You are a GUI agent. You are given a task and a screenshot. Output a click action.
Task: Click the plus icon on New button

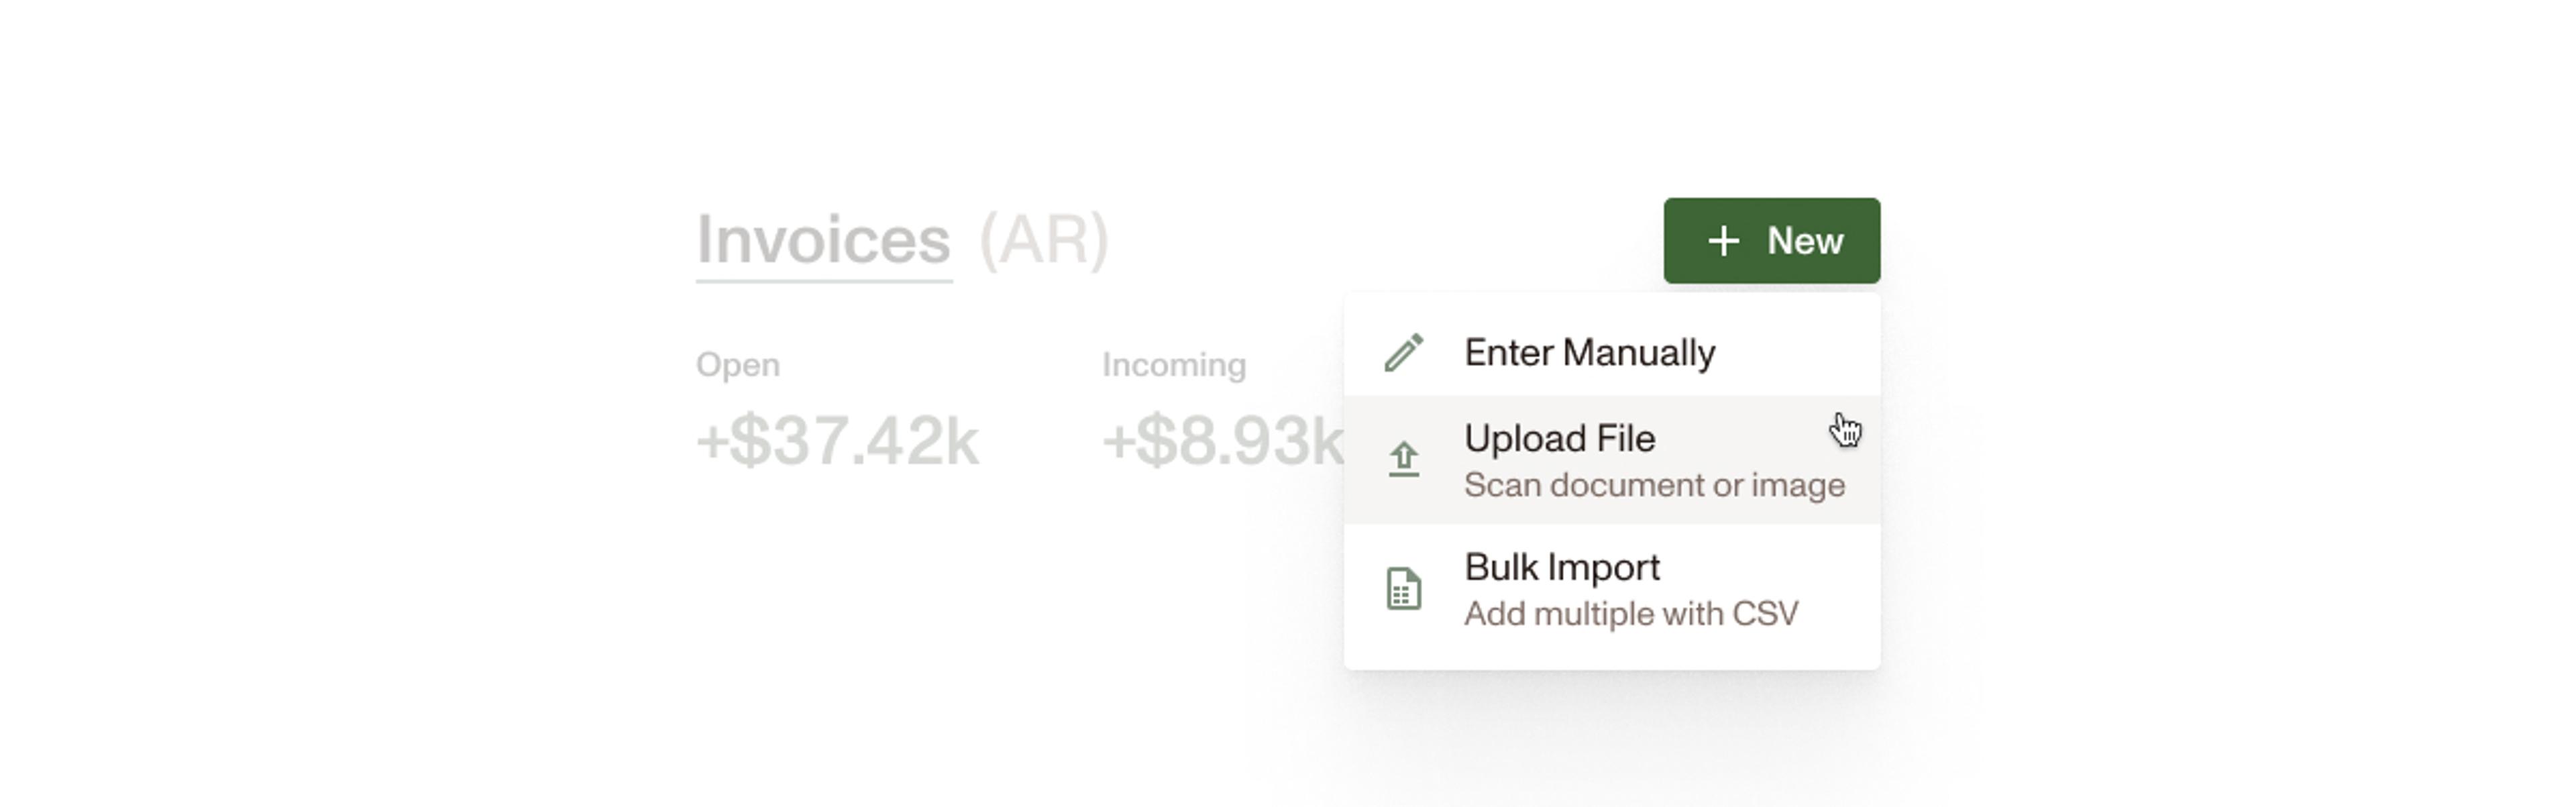(1723, 241)
